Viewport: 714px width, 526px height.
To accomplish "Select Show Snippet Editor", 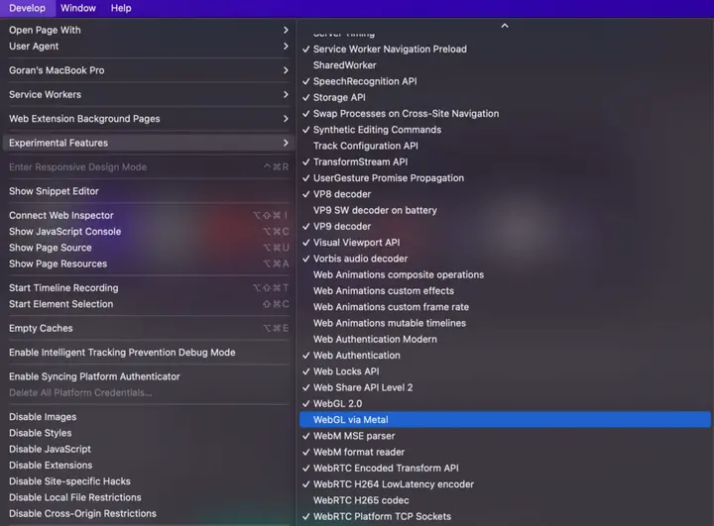I will click(x=149, y=191).
